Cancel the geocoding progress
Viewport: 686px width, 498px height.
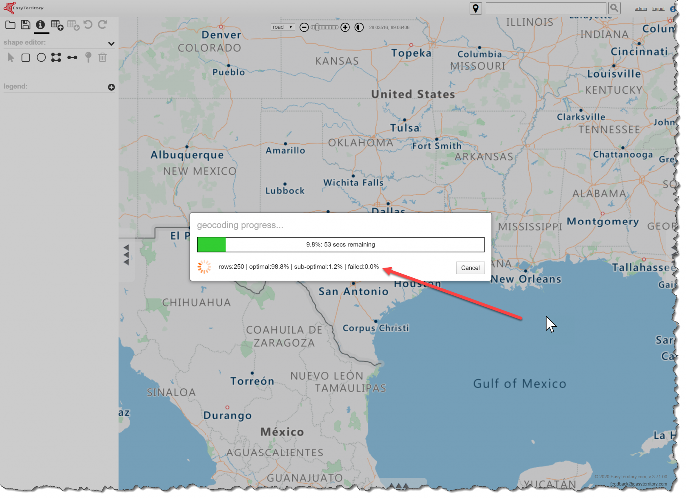[470, 268]
